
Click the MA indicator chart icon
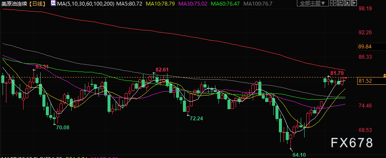click(x=54, y=3)
